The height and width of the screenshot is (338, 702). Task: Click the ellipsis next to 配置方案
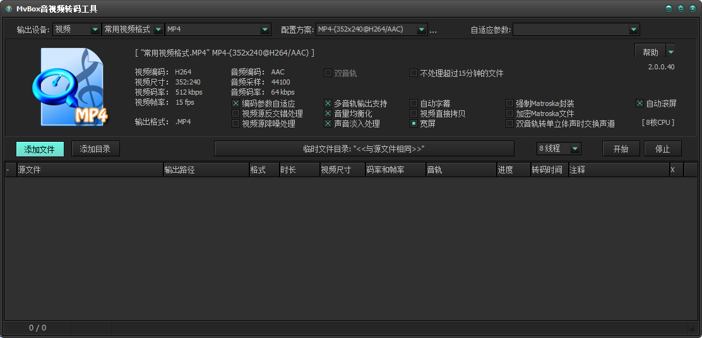click(433, 30)
